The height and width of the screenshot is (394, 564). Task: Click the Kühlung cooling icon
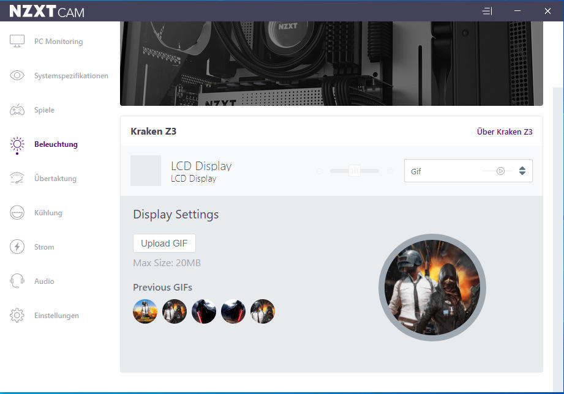click(17, 212)
